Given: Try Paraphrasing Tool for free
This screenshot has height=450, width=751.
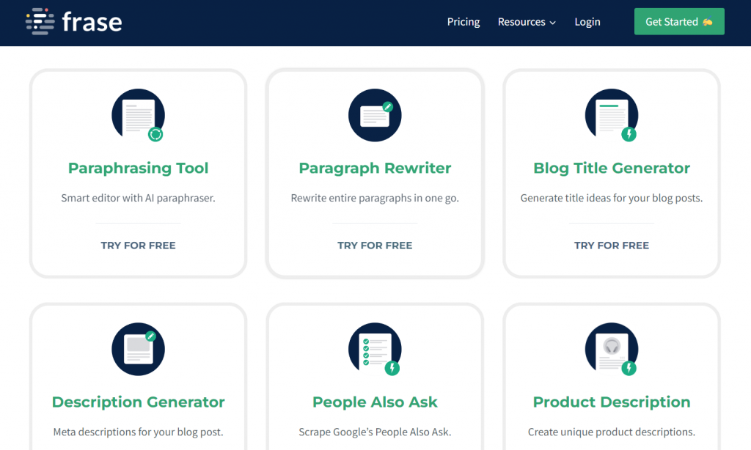Looking at the screenshot, I should point(138,246).
